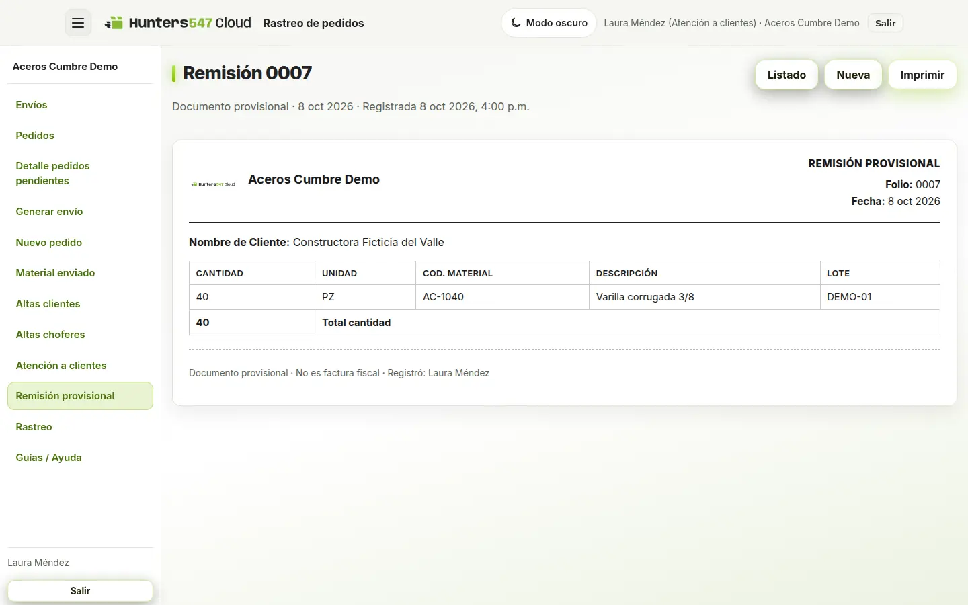Click the small company logo in document
Screen dimensions: 968x605
pos(213,184)
